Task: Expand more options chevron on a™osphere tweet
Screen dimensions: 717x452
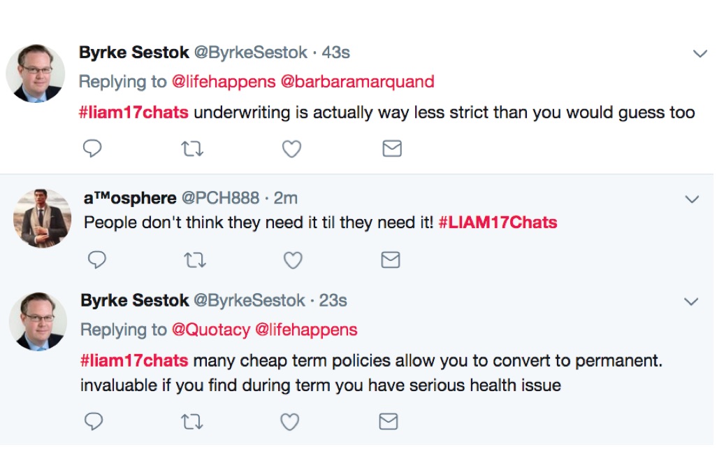Action: 691,199
